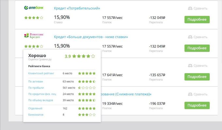The height and width of the screenshot is (130, 222).
Task: Click the Renaissance Credit bank logo
Action: click(34, 36)
